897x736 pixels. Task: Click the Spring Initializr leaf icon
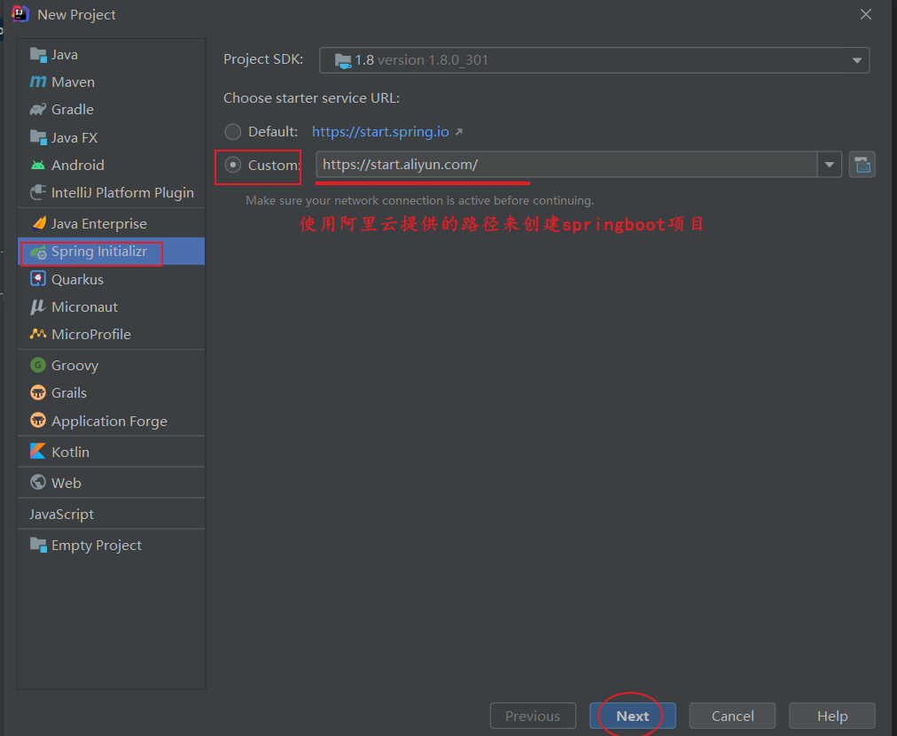[38, 252]
